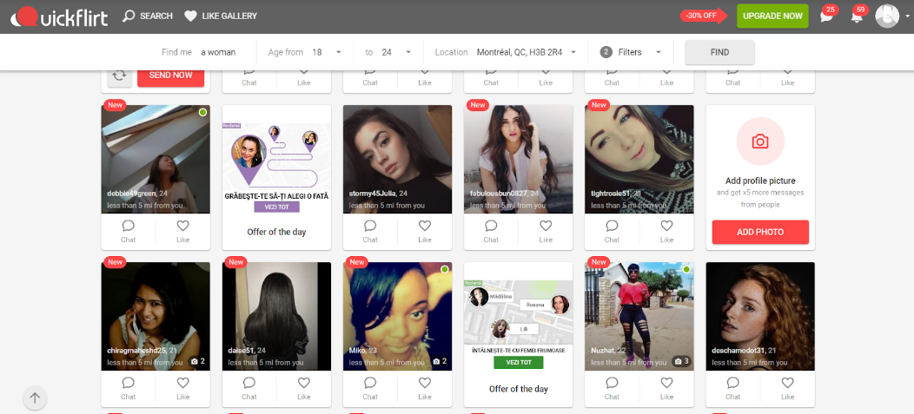Click the camera icon to add picture
Viewport: 914px width, 414px height.
click(x=760, y=141)
